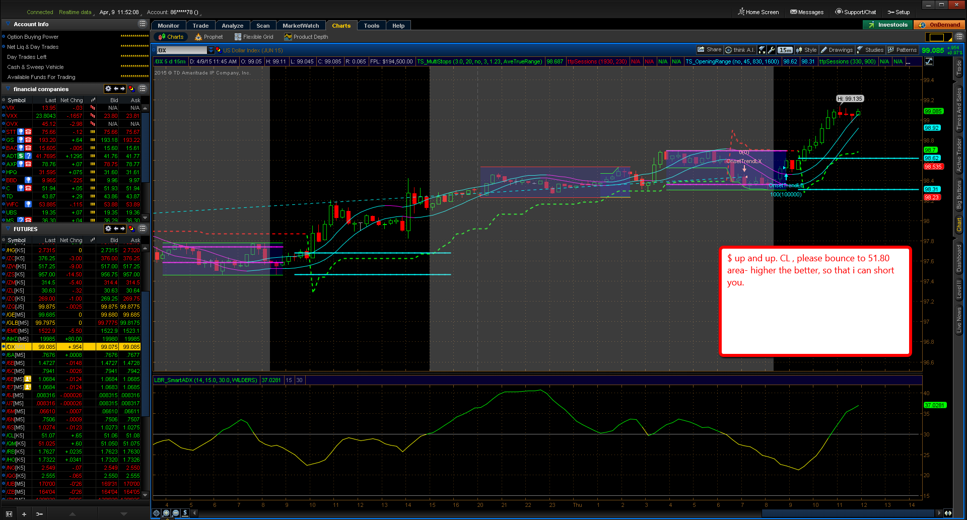Open sidebar wrench configuration icon

(39, 514)
